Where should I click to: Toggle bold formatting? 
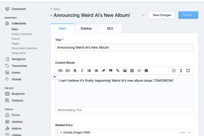click(75, 71)
